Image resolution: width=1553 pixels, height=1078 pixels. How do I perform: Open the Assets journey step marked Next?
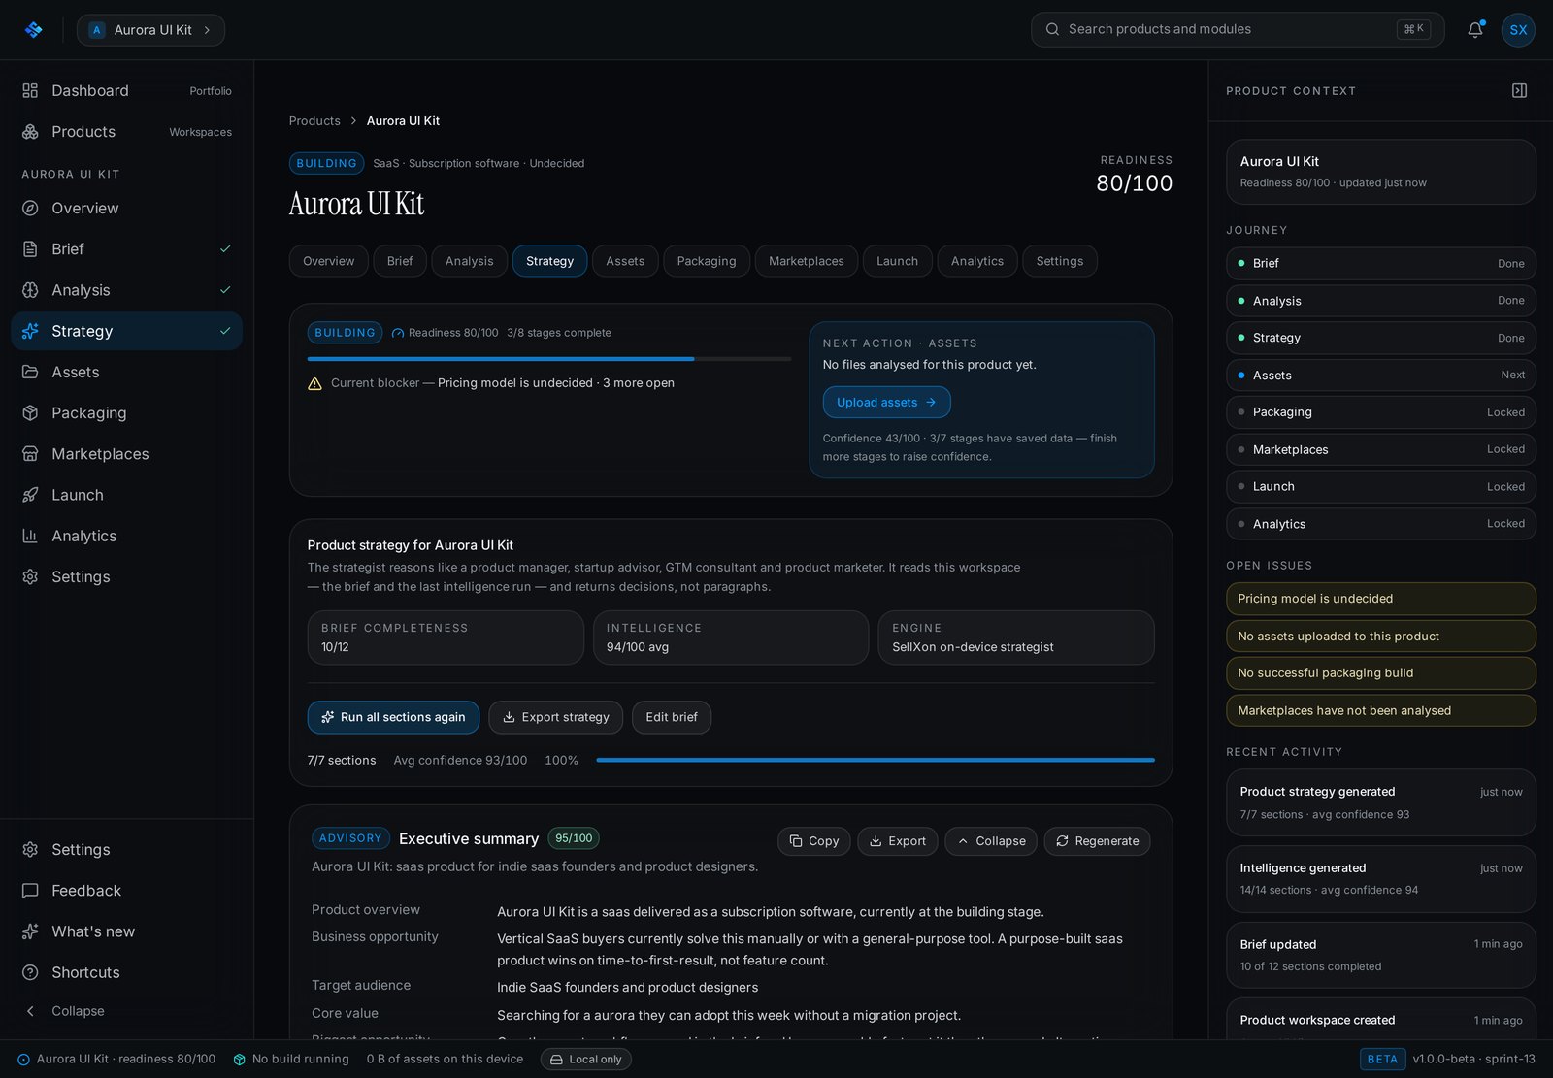coord(1380,376)
